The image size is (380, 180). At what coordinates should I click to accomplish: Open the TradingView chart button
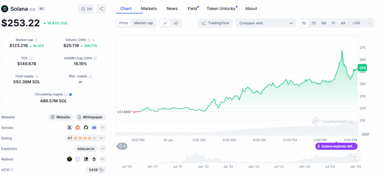click(x=215, y=23)
